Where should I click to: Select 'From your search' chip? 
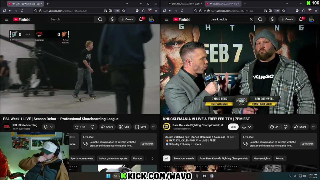click(184, 158)
